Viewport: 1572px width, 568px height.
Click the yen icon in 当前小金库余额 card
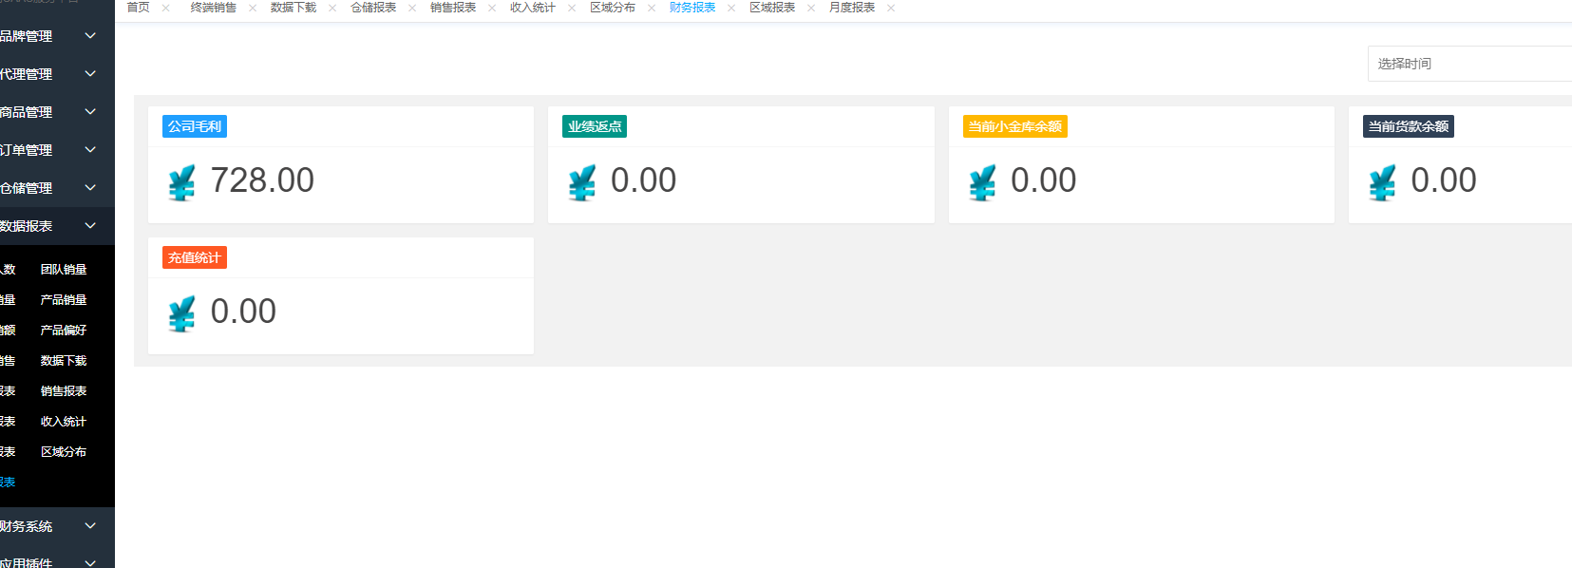(x=982, y=182)
